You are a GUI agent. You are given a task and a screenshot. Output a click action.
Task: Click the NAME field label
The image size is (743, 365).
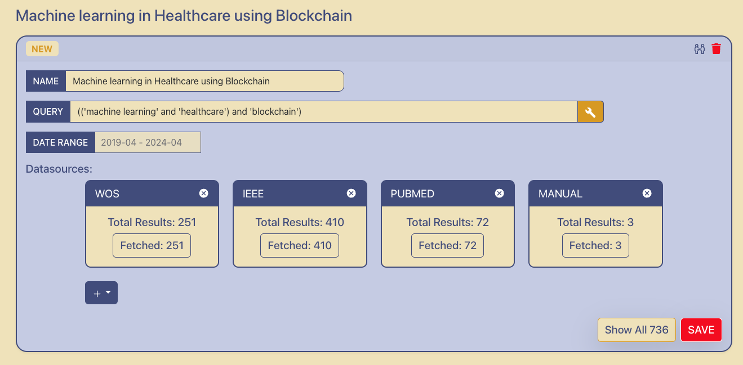click(x=46, y=81)
